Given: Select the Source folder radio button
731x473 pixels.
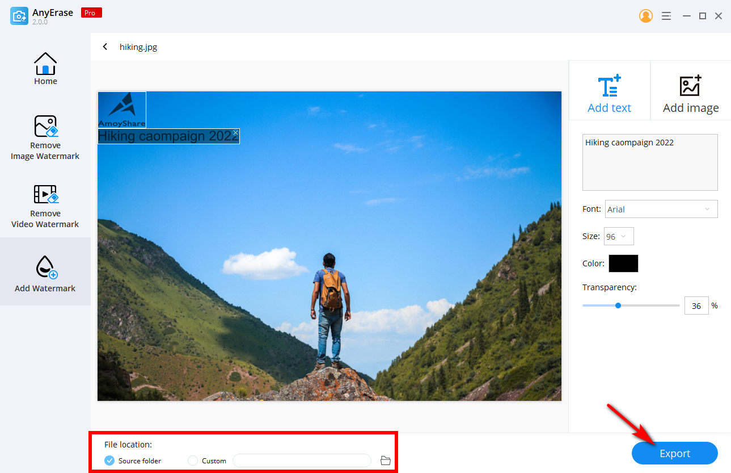Looking at the screenshot, I should pyautogui.click(x=110, y=461).
